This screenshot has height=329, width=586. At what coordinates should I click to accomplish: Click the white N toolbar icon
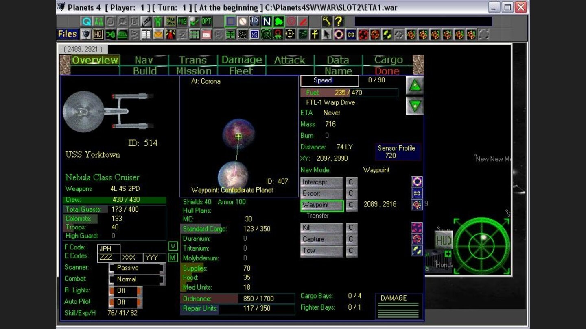[x=267, y=21]
